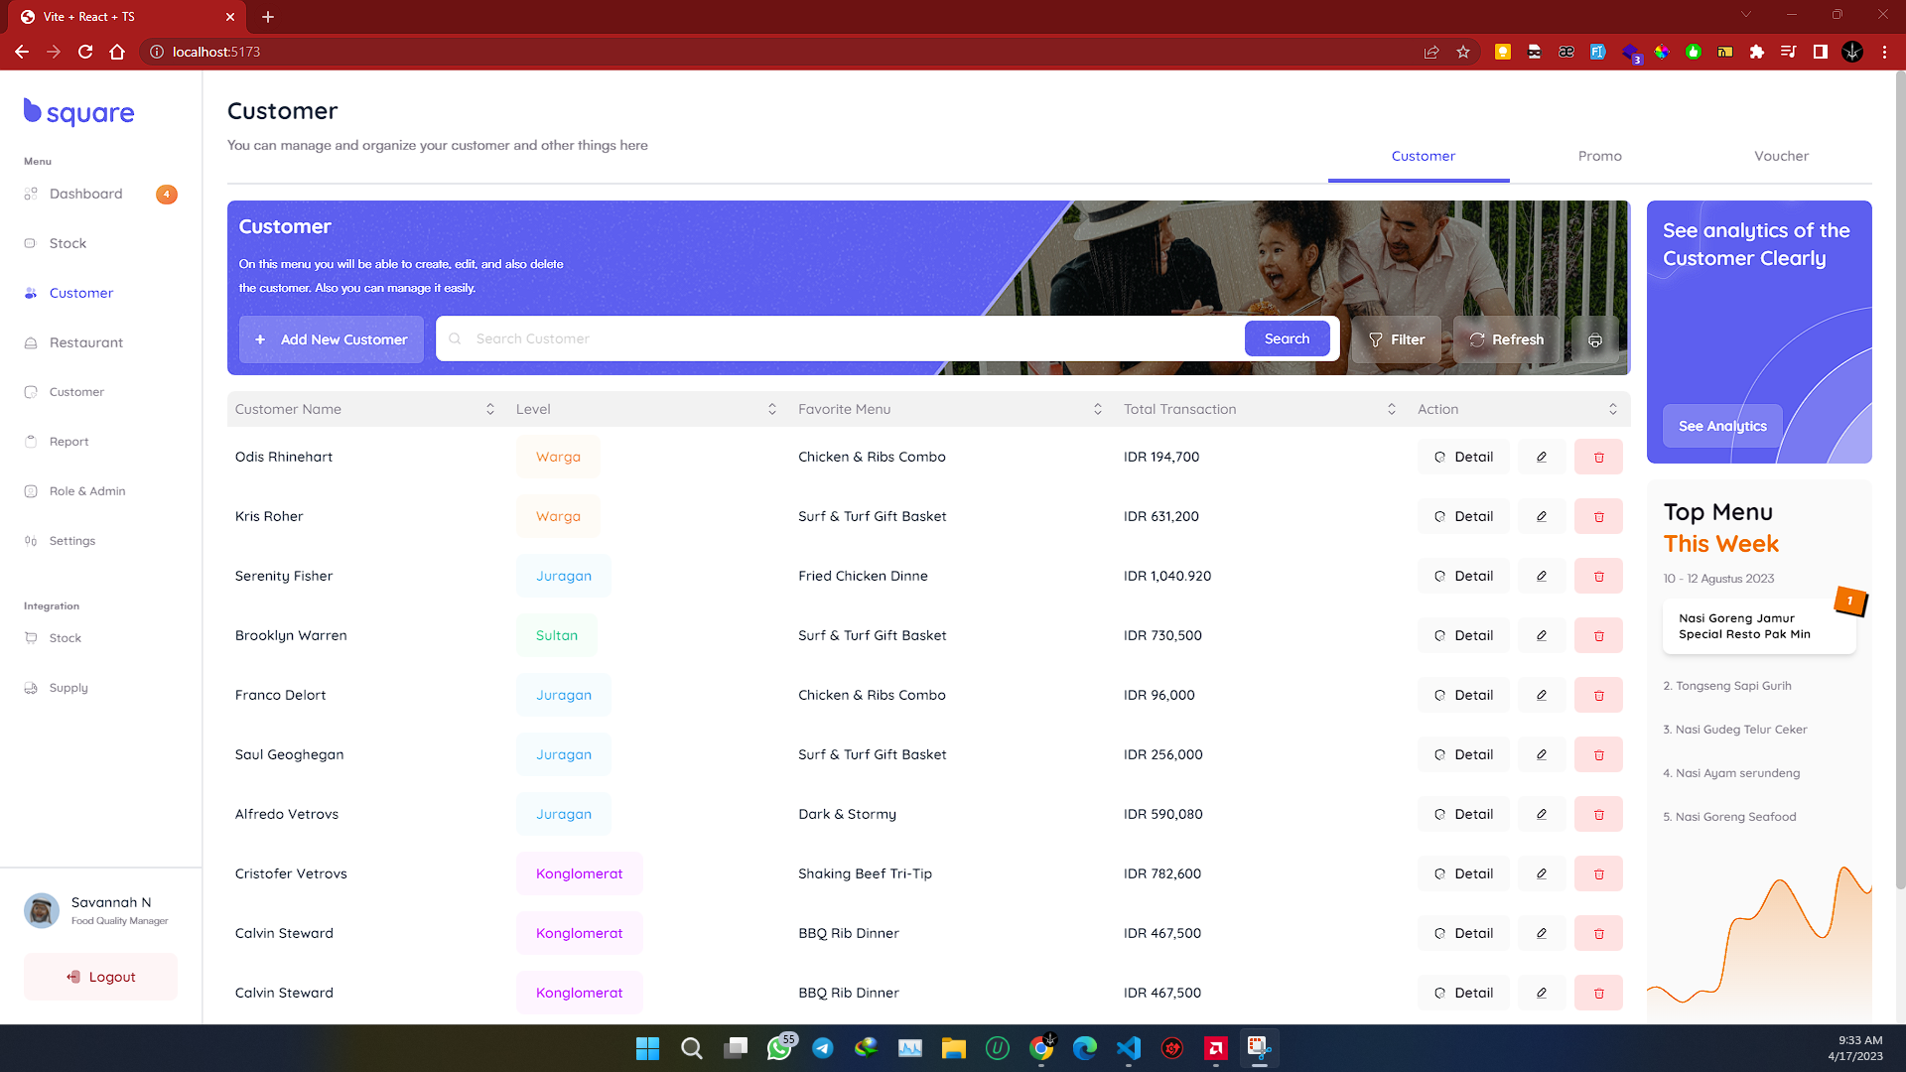Viewport: 1906px width, 1072px height.
Task: Print the customer list via printer icon
Action: pyautogui.click(x=1595, y=340)
